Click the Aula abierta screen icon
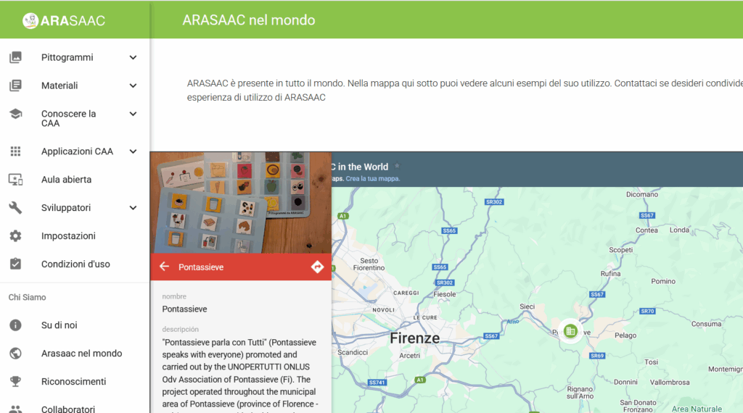The height and width of the screenshot is (413, 743). [x=16, y=179]
